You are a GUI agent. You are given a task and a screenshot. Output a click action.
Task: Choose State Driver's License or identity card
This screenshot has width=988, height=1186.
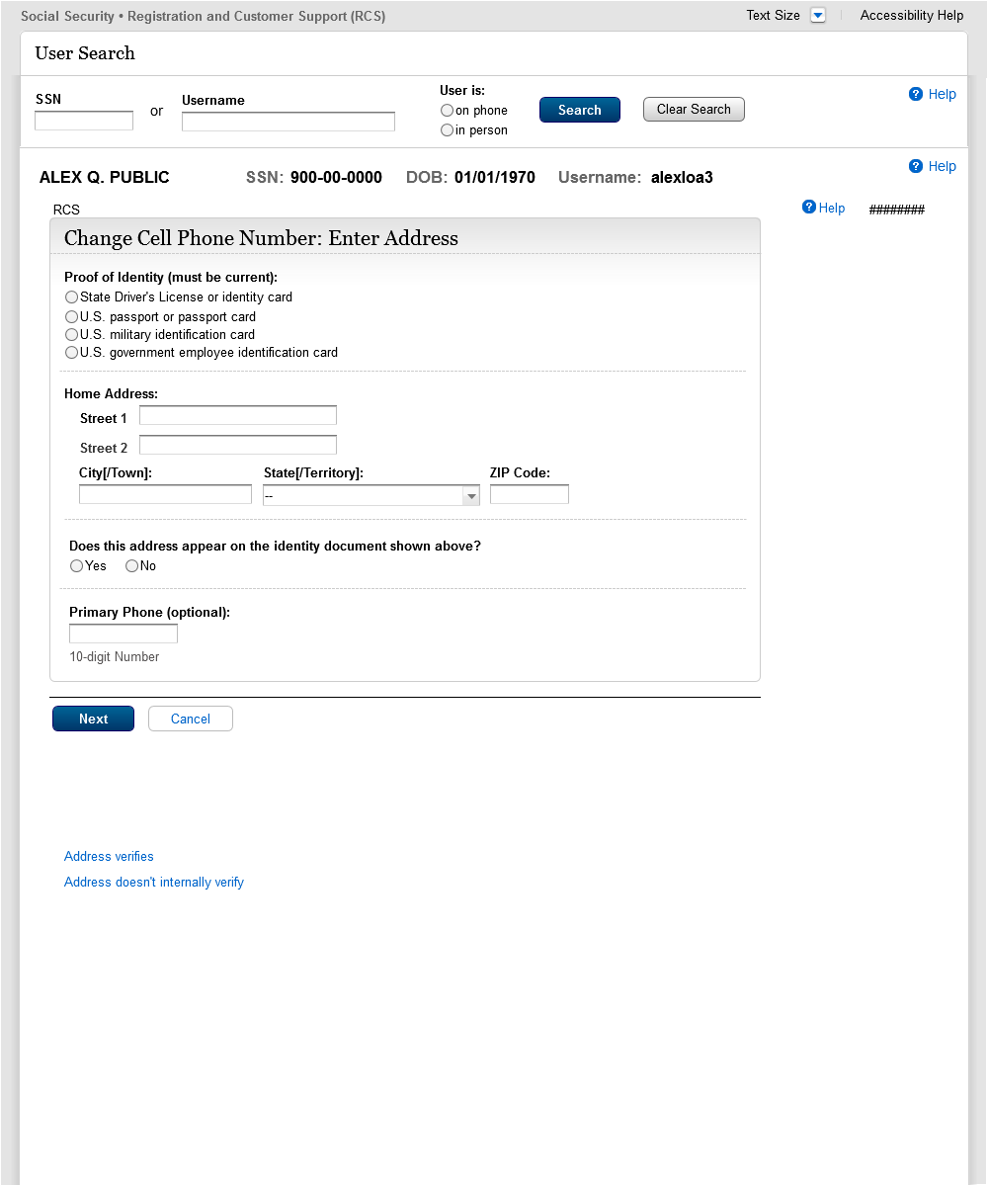click(71, 296)
